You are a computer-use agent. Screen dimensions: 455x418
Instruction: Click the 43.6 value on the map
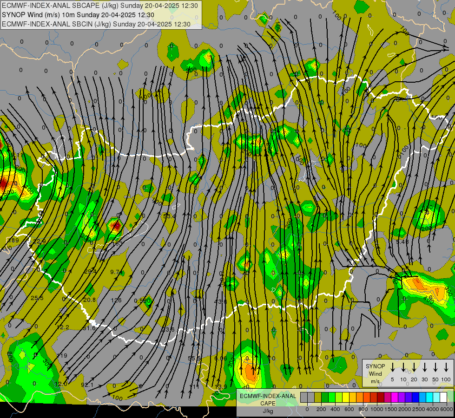tap(221, 301)
